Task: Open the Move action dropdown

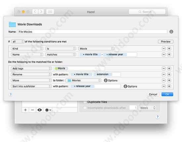Action: (x=31, y=80)
